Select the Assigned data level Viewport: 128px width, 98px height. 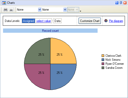[x=28, y=21]
